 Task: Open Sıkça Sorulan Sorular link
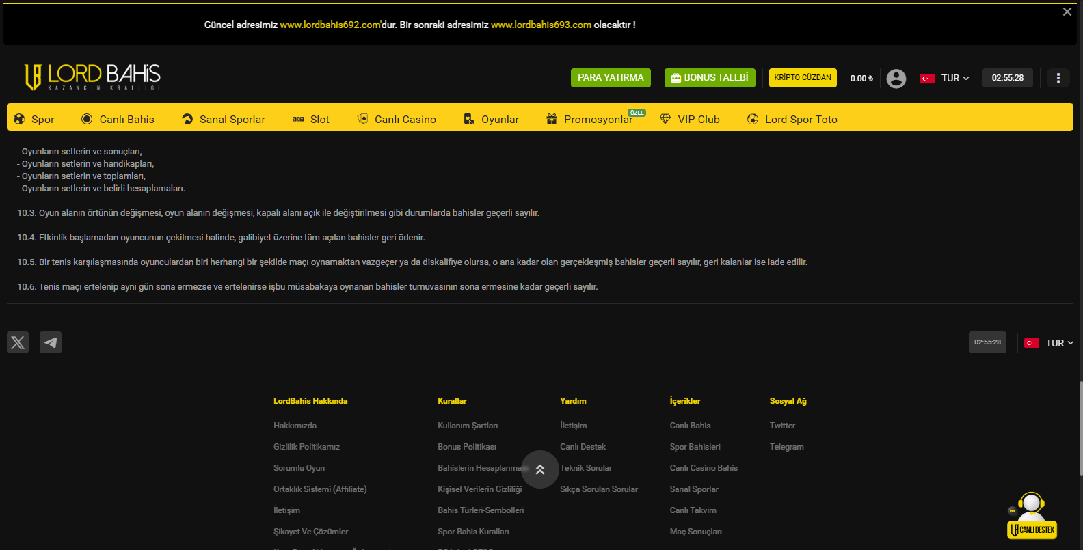tap(599, 489)
